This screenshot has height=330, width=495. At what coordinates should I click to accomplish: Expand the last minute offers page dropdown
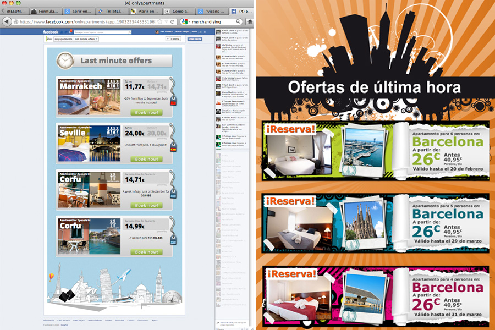86,39
